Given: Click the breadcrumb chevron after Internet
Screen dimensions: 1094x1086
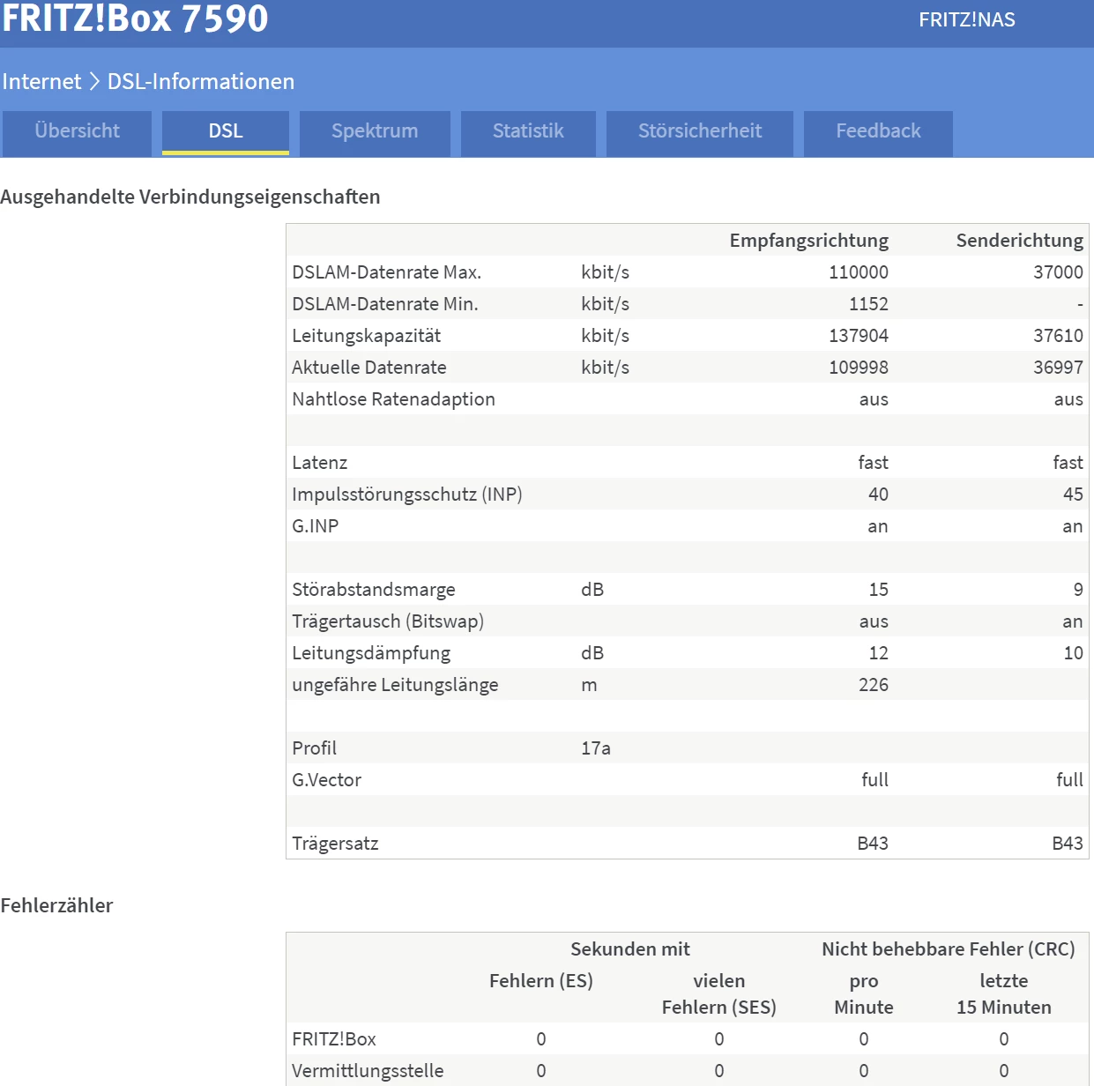Looking at the screenshot, I should 94,81.
